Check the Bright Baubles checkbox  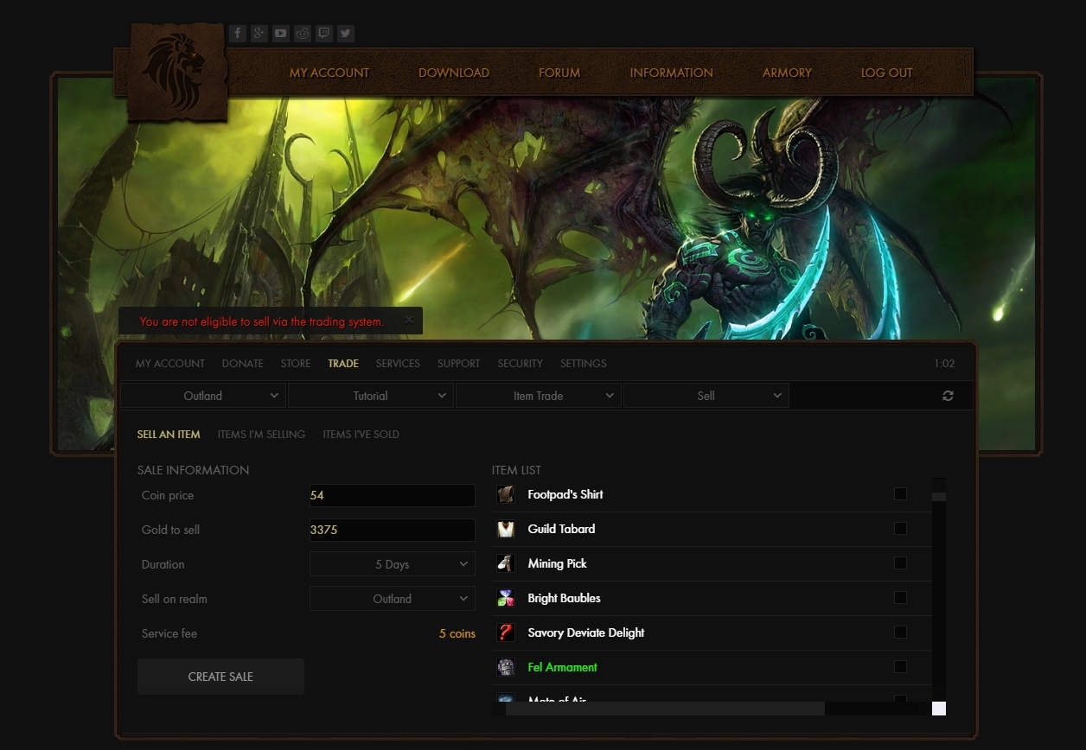900,597
